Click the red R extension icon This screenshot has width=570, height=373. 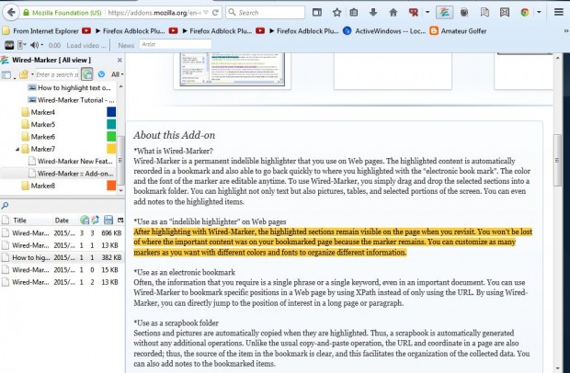pos(414,12)
